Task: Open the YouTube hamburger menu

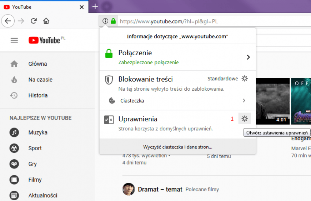Action: (x=14, y=41)
